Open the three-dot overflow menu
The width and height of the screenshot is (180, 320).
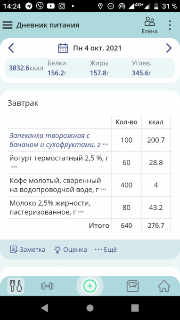point(170,25)
